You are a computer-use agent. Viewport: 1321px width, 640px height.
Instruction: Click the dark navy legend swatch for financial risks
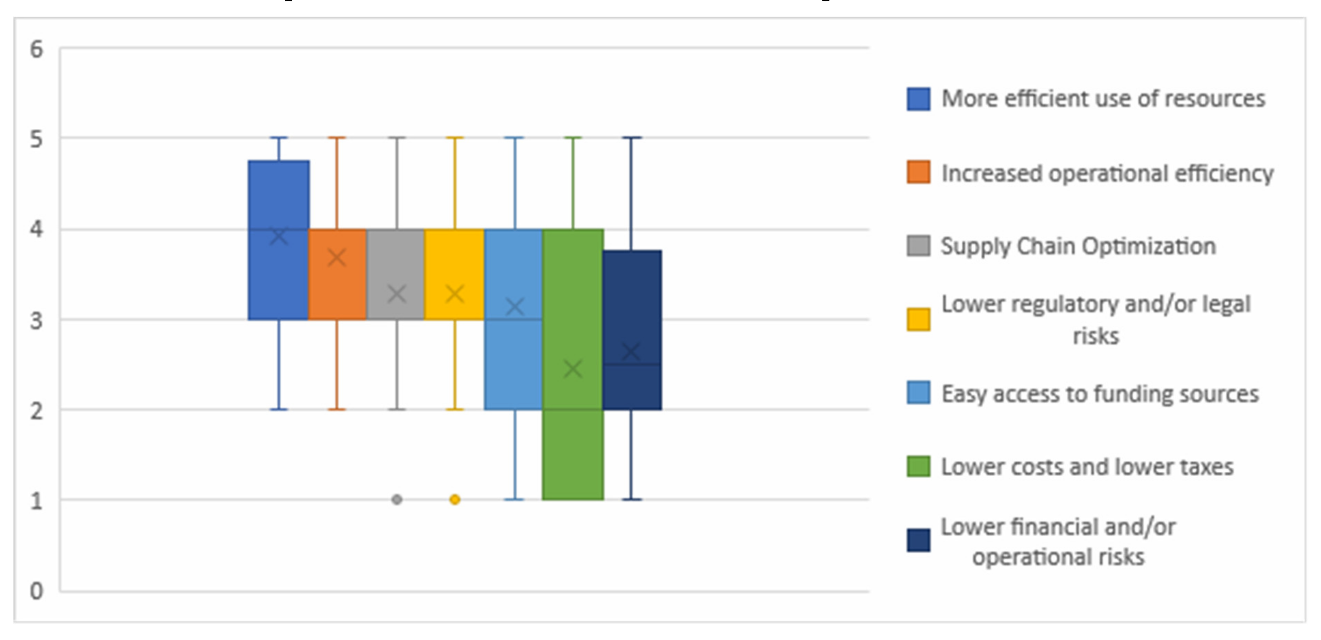[x=918, y=541]
